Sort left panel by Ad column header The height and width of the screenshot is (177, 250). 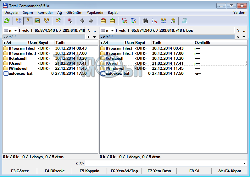tap(15, 43)
